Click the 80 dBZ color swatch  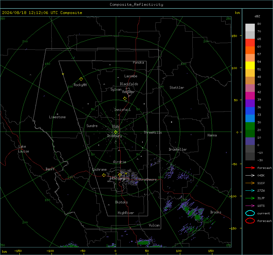click(x=250, y=27)
